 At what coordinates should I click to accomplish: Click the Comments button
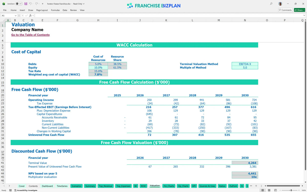click(x=286, y=10)
